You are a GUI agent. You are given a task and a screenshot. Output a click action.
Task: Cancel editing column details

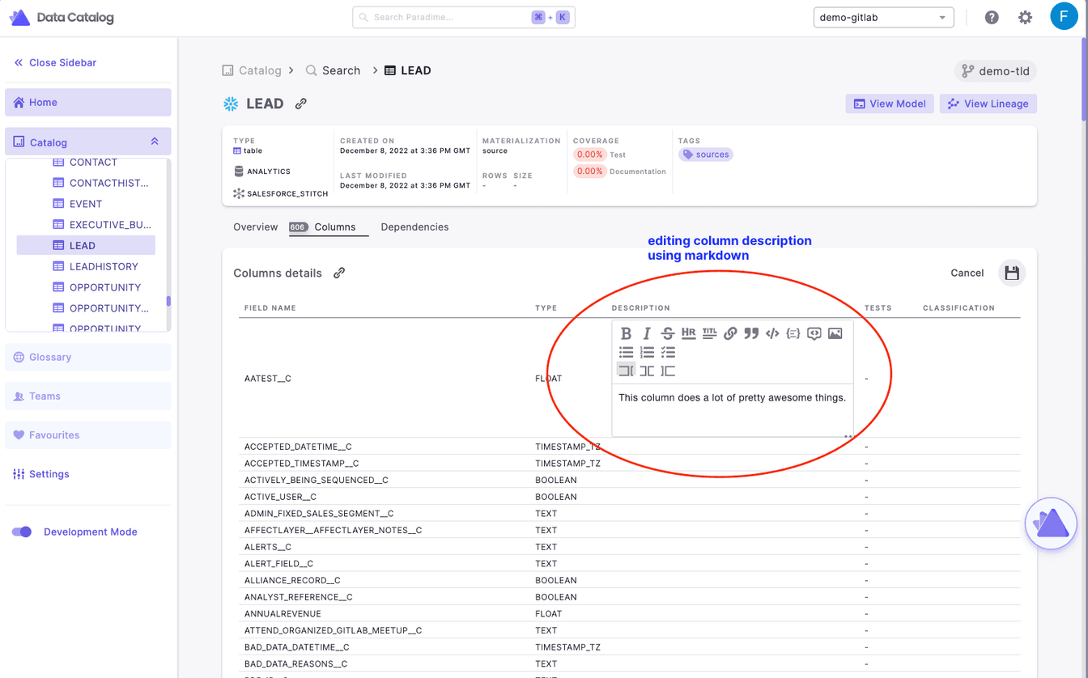[x=967, y=273]
